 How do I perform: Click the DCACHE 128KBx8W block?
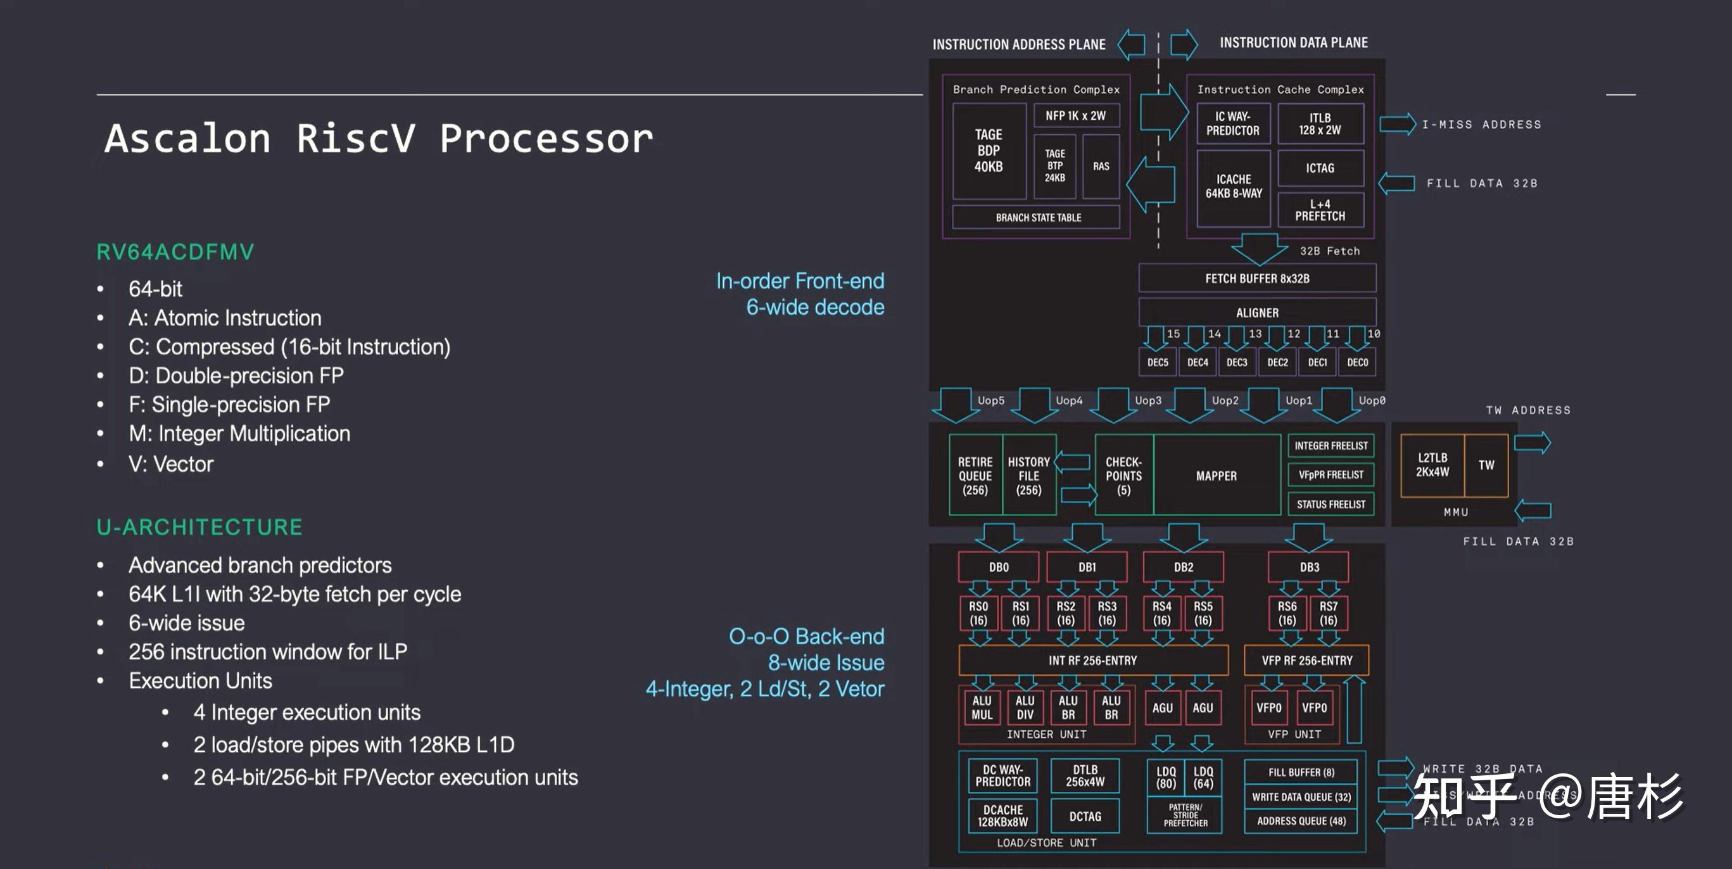coord(1002,816)
